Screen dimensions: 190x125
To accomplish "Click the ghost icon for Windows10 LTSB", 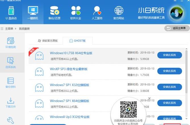I will 39,56.
